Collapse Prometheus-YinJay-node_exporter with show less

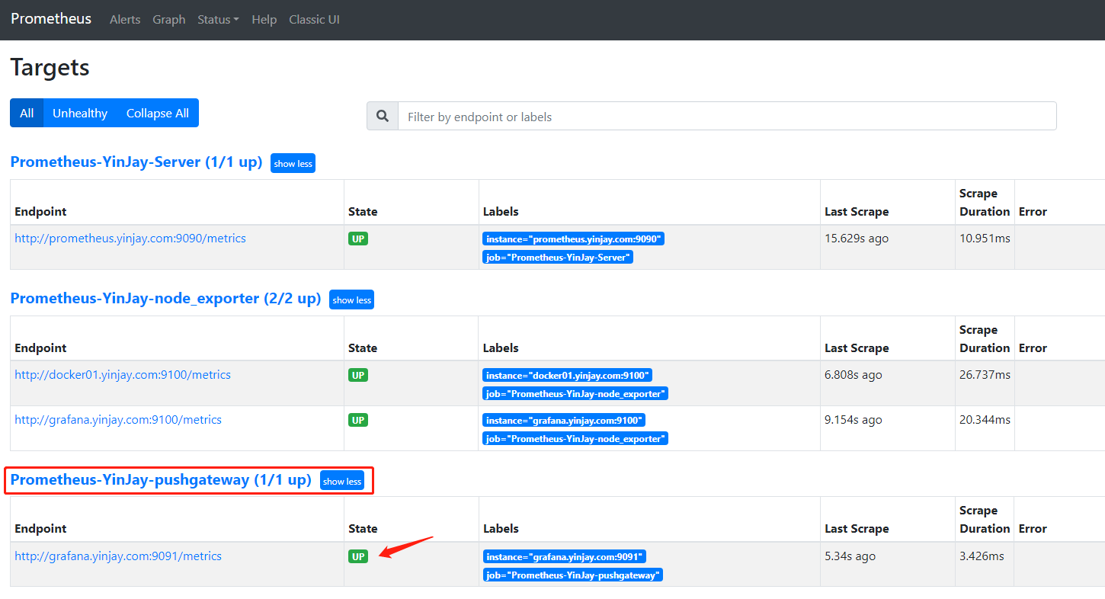351,299
